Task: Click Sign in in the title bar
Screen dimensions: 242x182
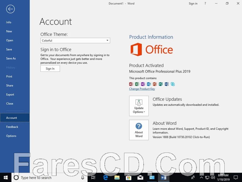Action: click(x=193, y=3)
